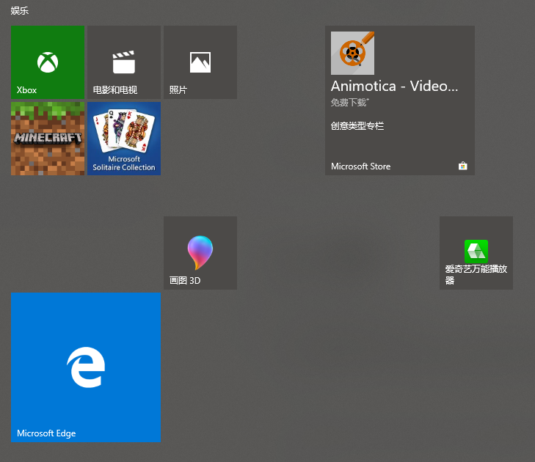Click the 'Microsoft Store' tile label
Image resolution: width=535 pixels, height=462 pixels.
coord(360,166)
